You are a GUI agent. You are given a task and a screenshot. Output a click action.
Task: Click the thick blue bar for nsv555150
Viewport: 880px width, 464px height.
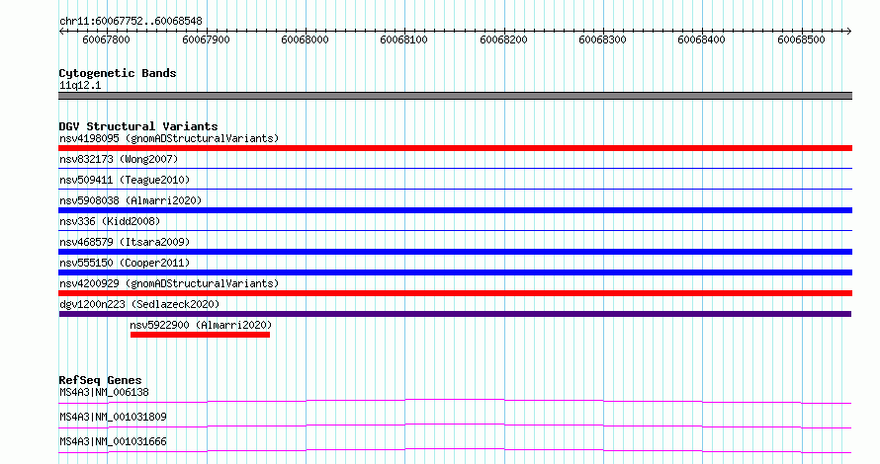[x=455, y=272]
